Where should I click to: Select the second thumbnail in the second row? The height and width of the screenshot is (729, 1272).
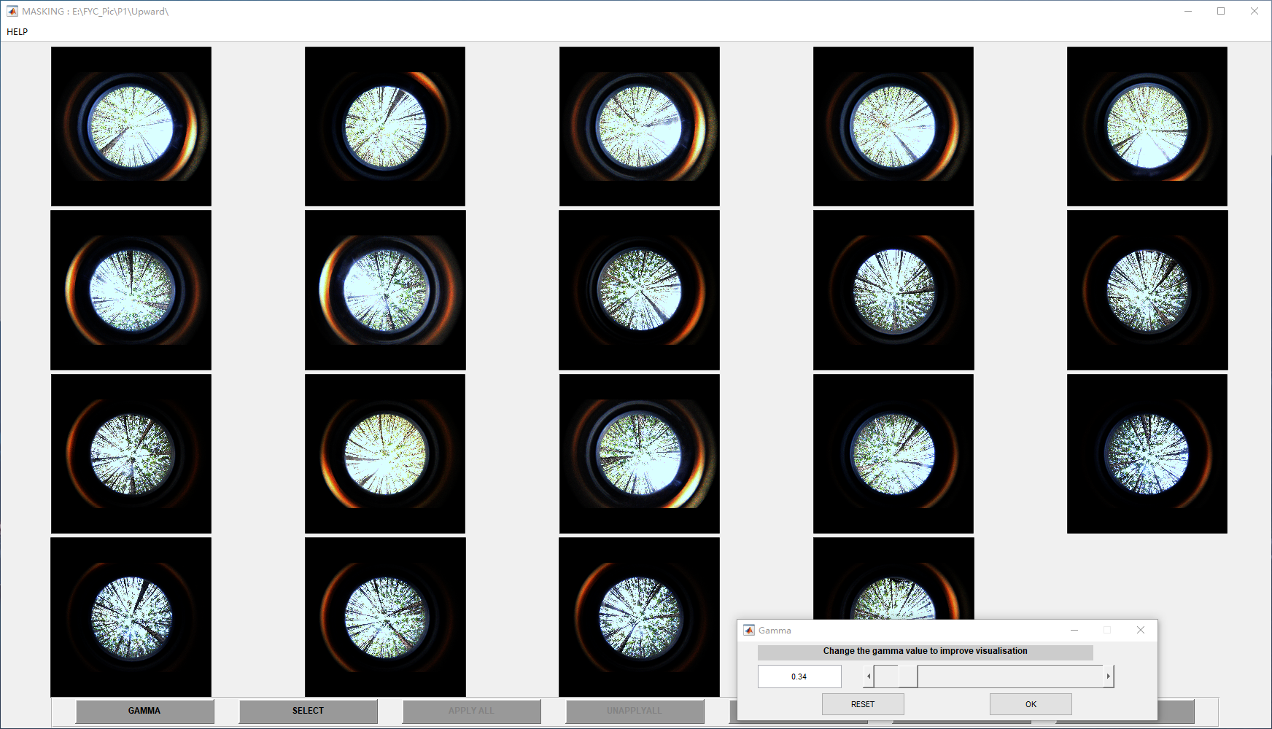(x=385, y=290)
